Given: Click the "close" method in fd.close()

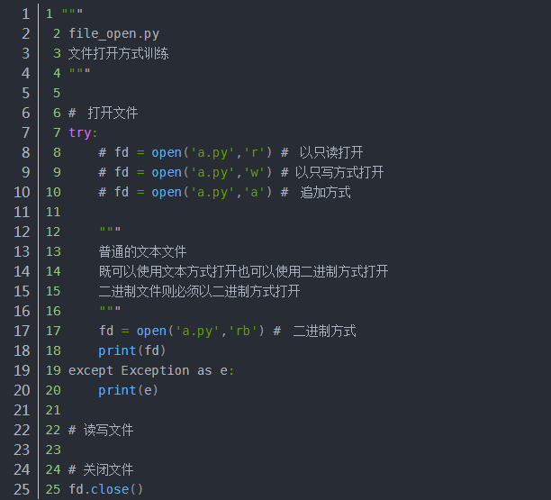Looking at the screenshot, I should [110, 489].
